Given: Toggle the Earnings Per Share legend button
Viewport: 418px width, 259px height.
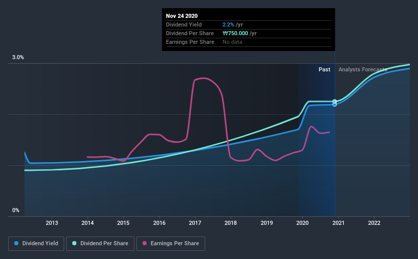Looking at the screenshot, I should (x=171, y=244).
